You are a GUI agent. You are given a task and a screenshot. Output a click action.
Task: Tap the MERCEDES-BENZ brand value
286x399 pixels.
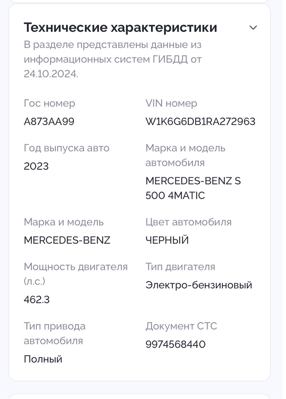click(x=67, y=240)
